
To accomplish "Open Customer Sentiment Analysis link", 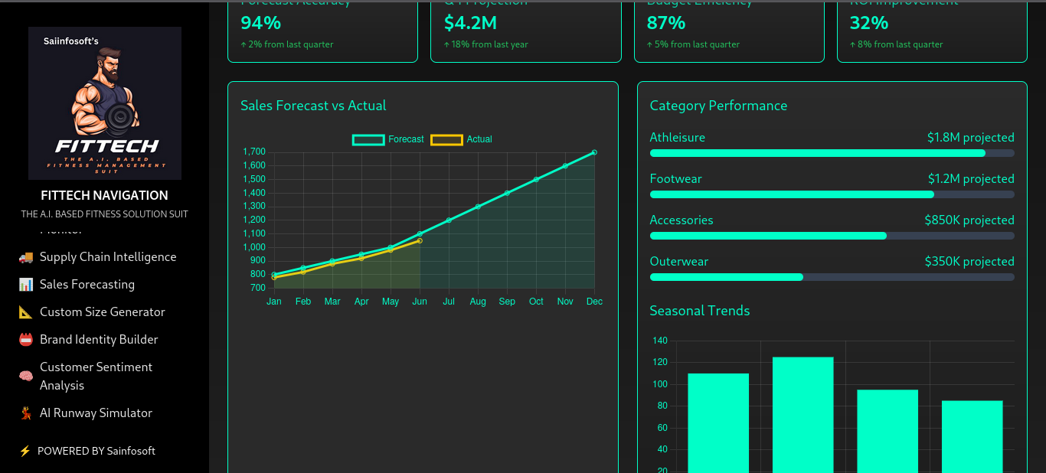I will tap(96, 377).
